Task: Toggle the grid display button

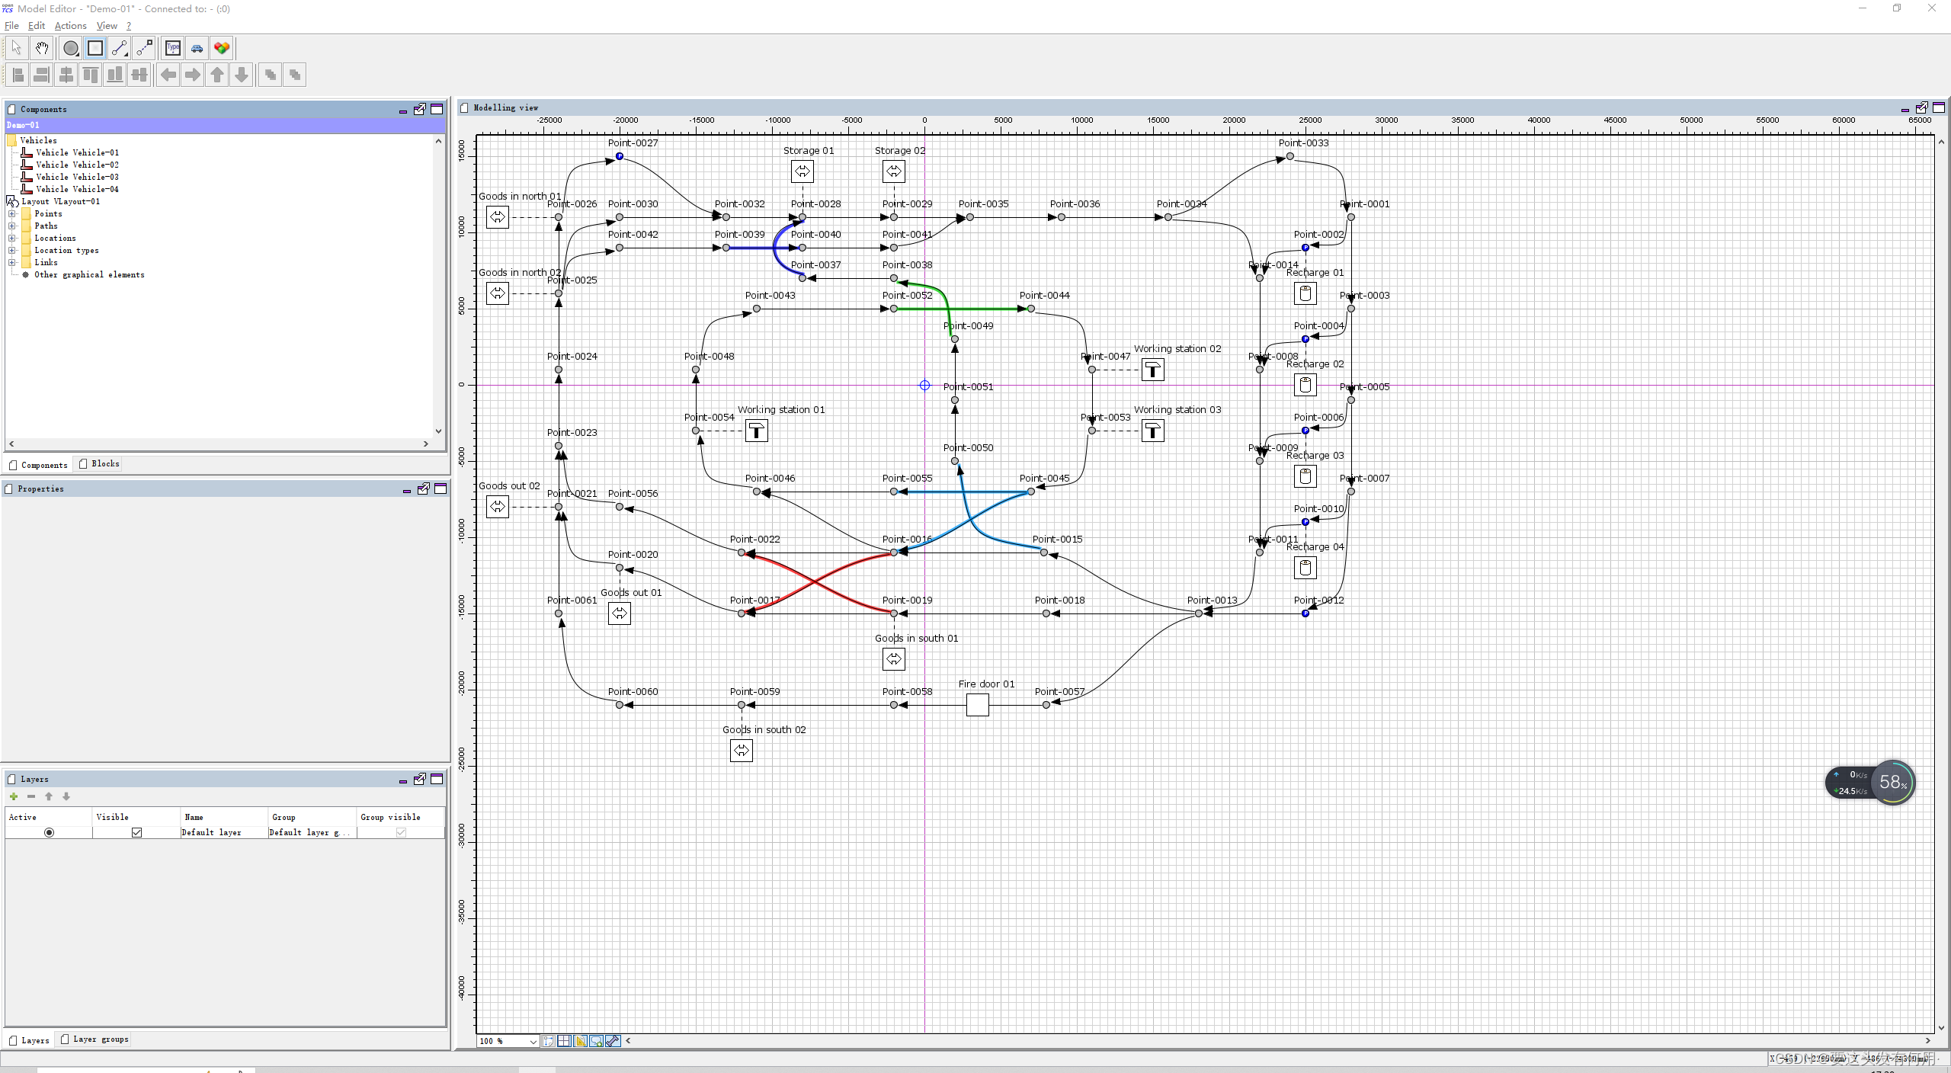Action: [564, 1041]
